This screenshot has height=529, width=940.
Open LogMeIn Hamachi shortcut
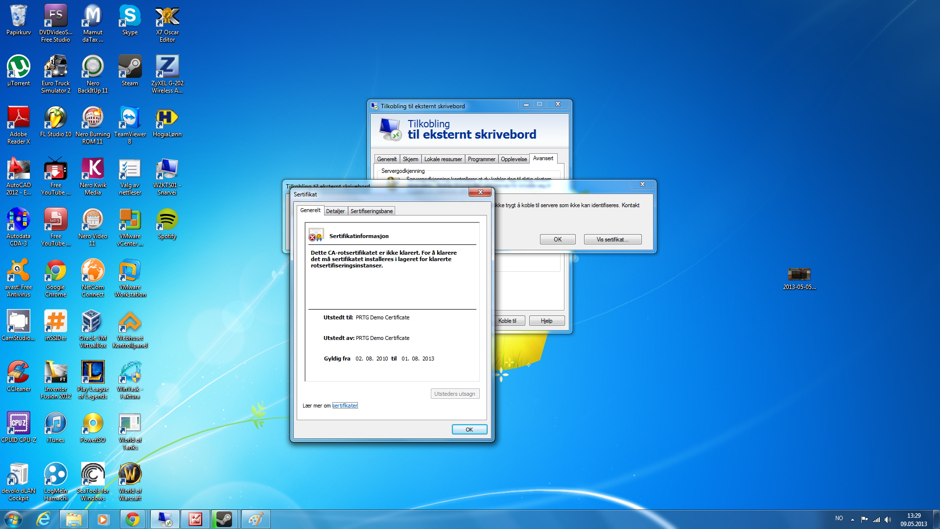coord(56,481)
